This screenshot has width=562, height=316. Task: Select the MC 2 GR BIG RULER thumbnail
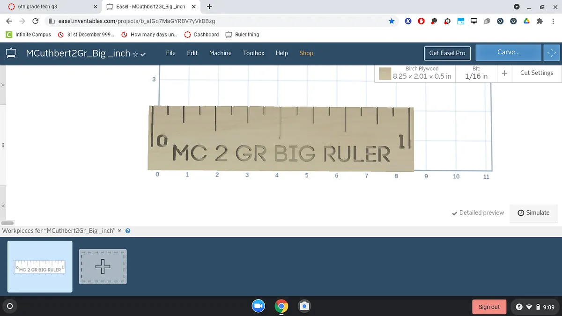40,266
